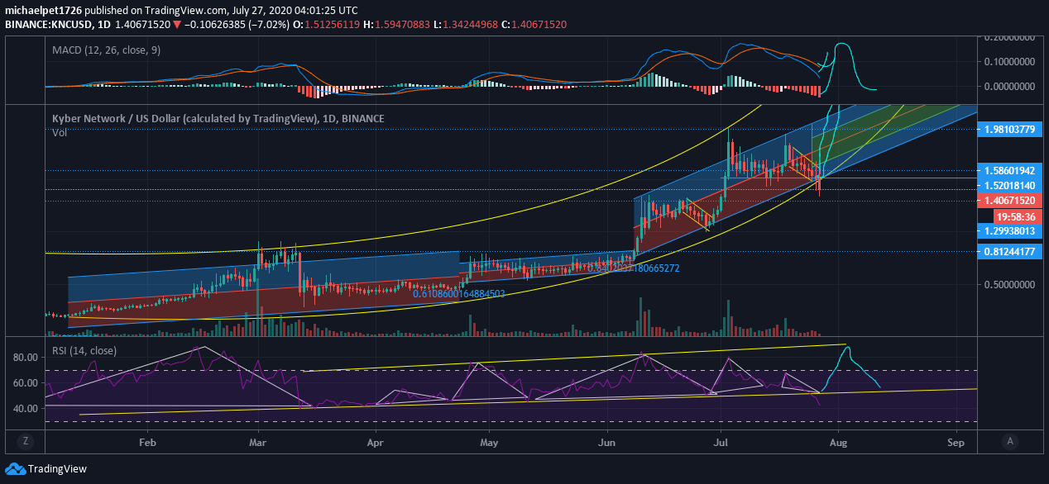Click the 1.58601942 price label
Screen dimensions: 1049x484
[1009, 170]
